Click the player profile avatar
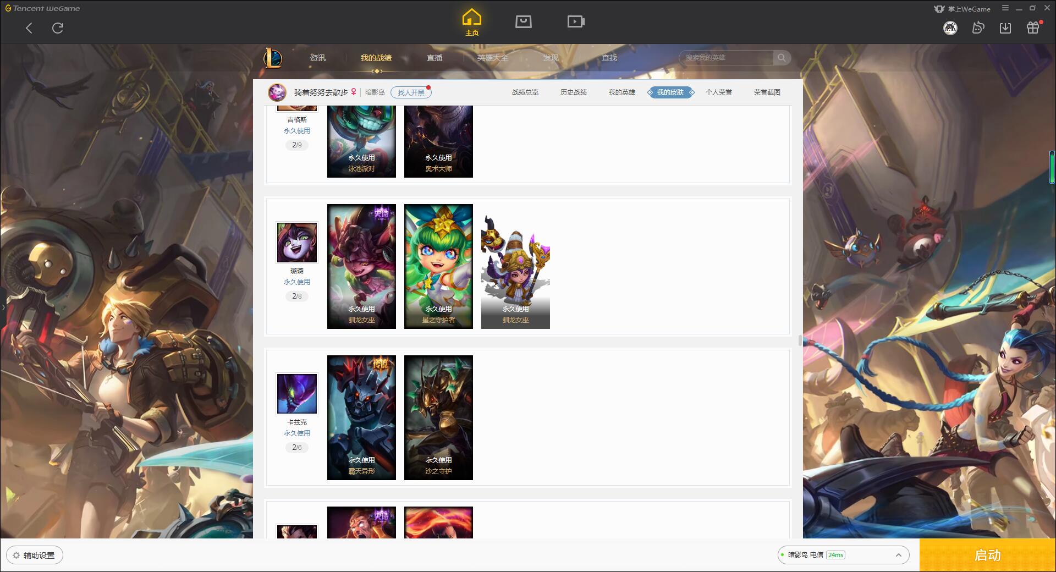 point(277,92)
